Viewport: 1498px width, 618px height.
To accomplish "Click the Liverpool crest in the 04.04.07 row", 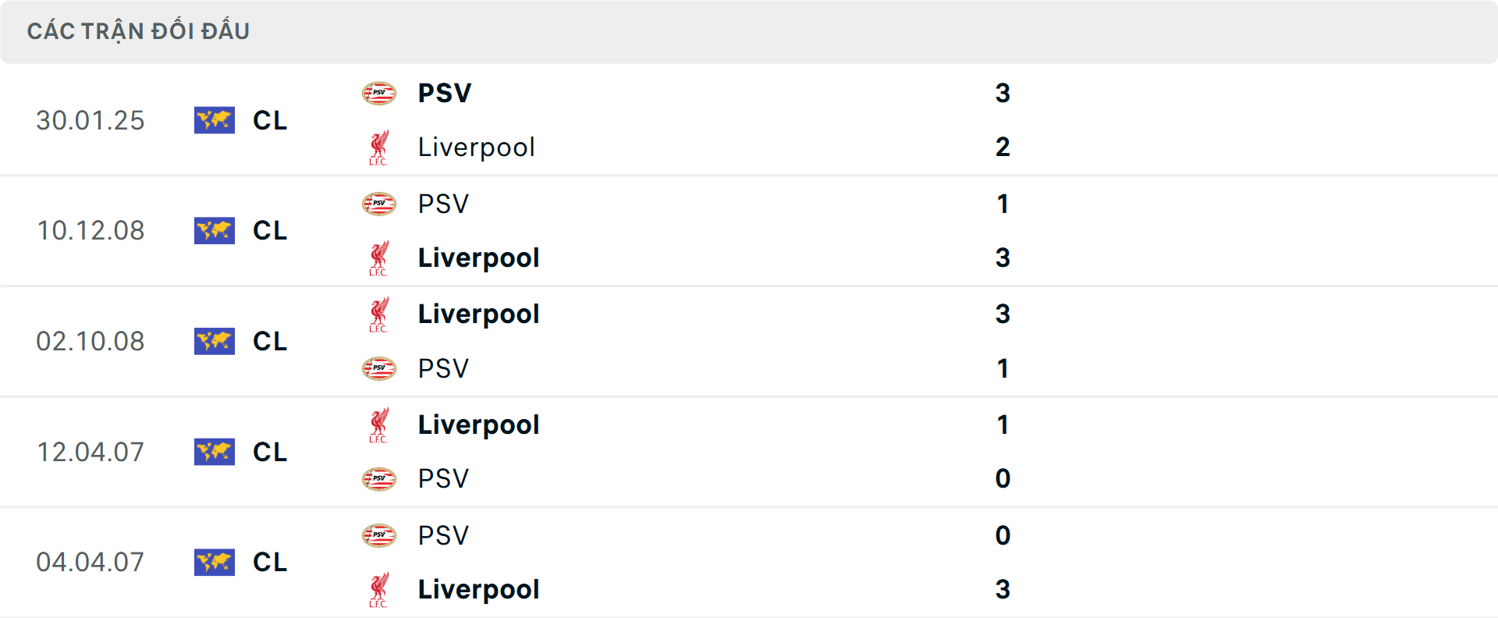I will pos(380,589).
